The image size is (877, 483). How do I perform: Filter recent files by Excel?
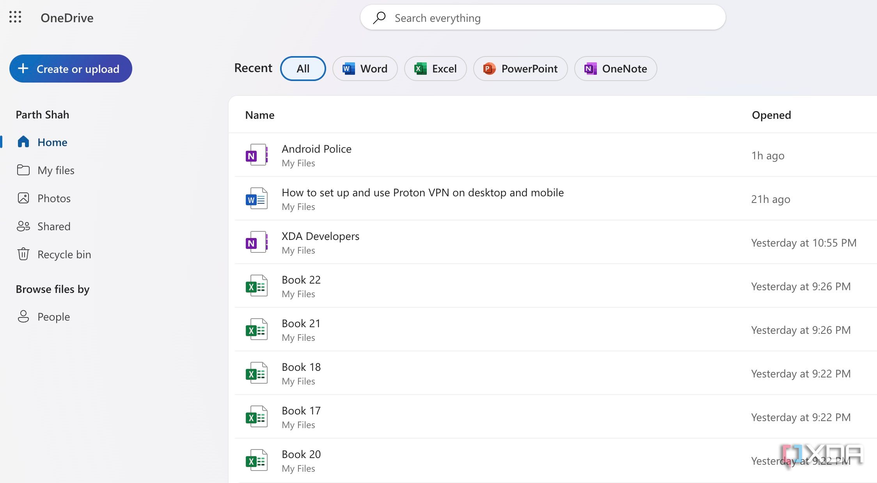(x=435, y=69)
